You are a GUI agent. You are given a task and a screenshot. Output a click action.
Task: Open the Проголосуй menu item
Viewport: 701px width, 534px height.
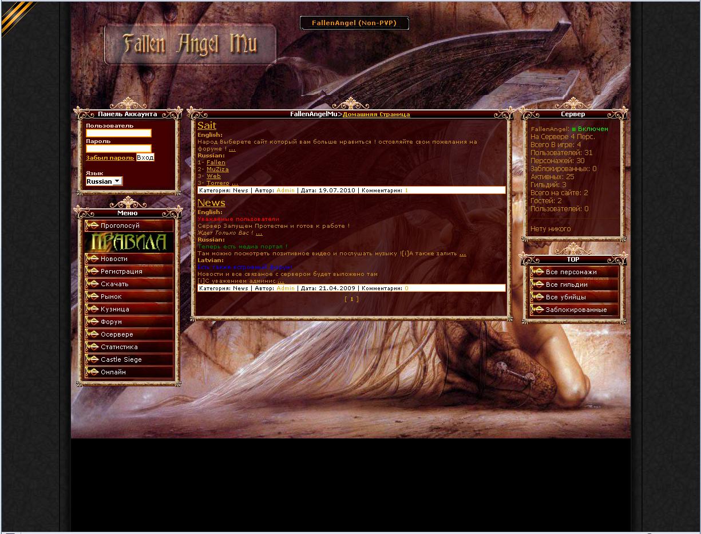click(x=129, y=226)
